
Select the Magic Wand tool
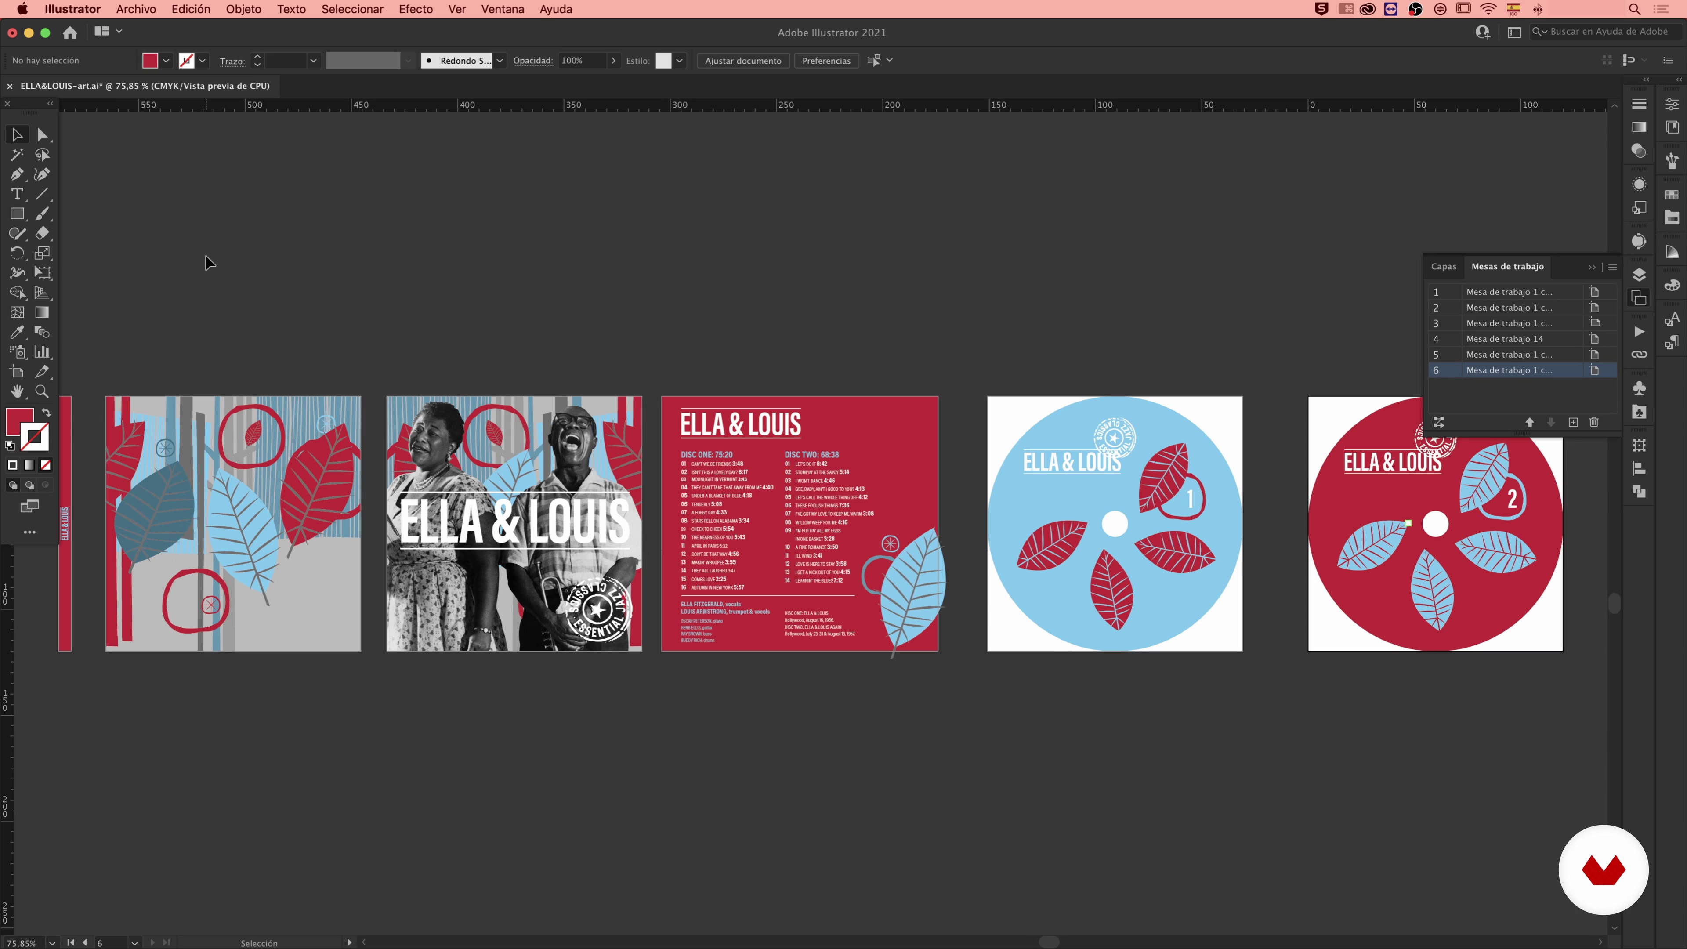[x=17, y=155]
